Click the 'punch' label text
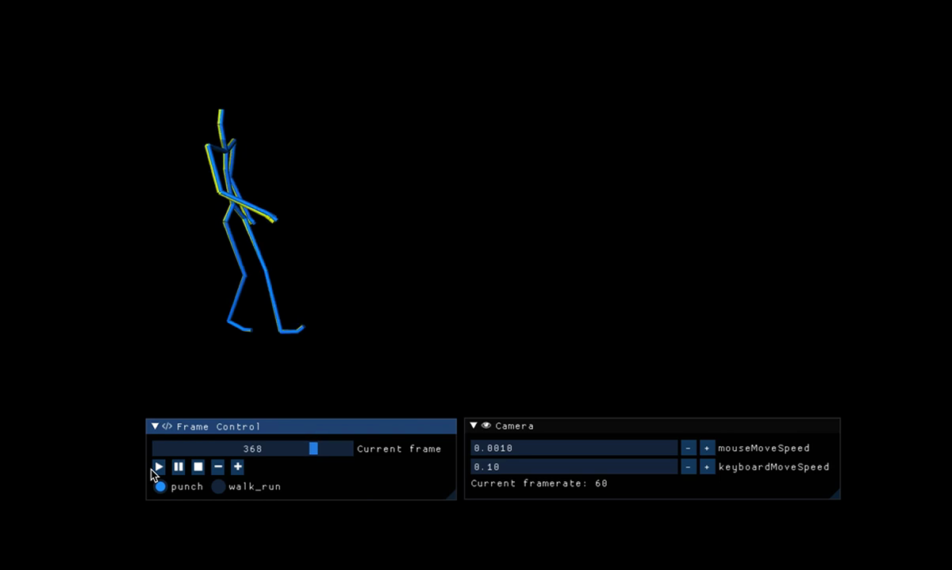 187,487
